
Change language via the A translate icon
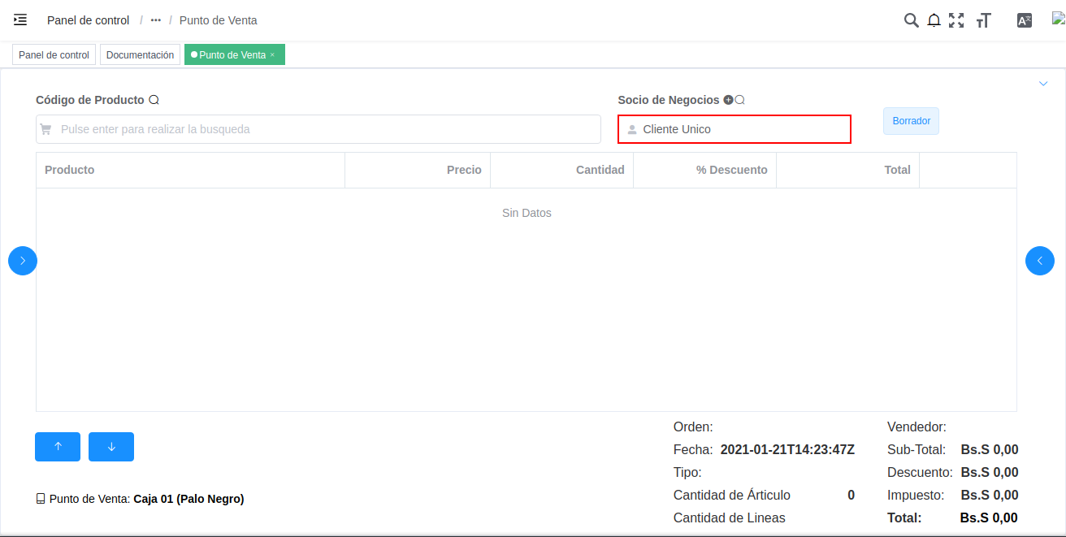coord(1024,19)
